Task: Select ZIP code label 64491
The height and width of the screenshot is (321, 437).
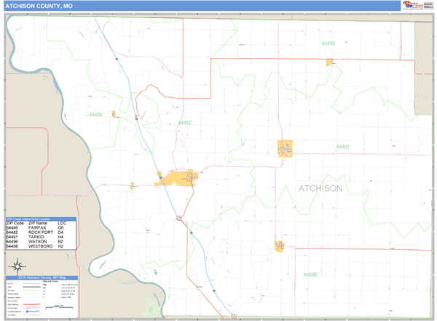Action: [x=343, y=147]
